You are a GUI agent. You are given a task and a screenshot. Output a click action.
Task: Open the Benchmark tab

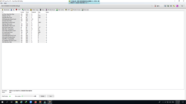(6, 10)
